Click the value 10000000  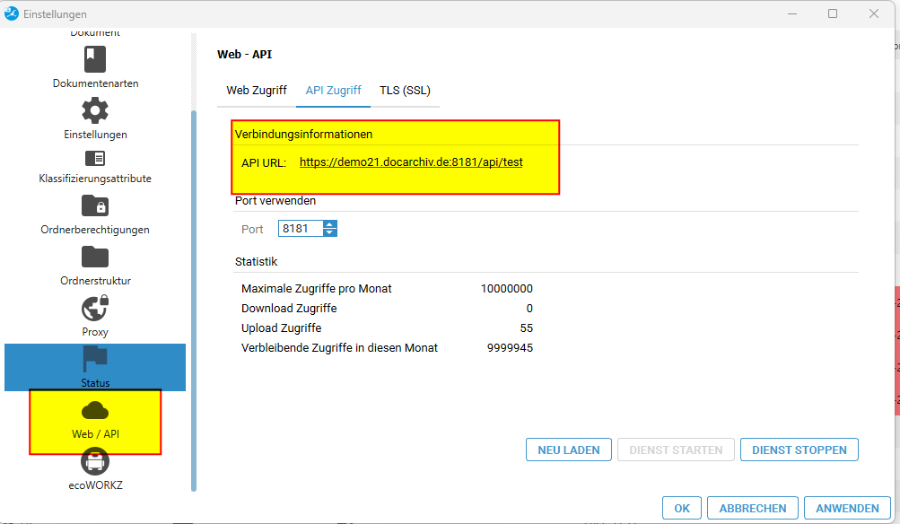pos(507,289)
